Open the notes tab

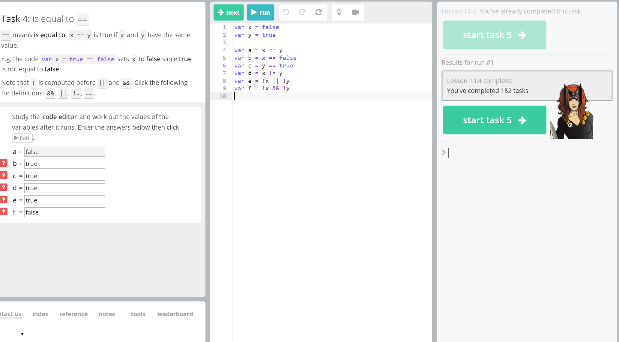(107, 314)
